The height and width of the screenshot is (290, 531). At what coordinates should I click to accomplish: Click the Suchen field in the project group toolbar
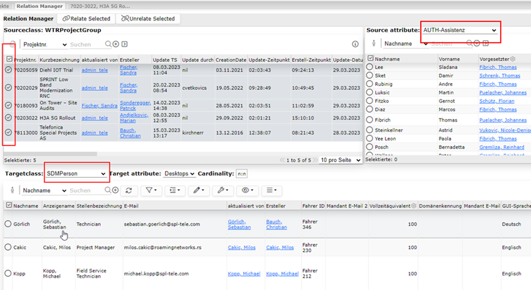[x=87, y=45]
